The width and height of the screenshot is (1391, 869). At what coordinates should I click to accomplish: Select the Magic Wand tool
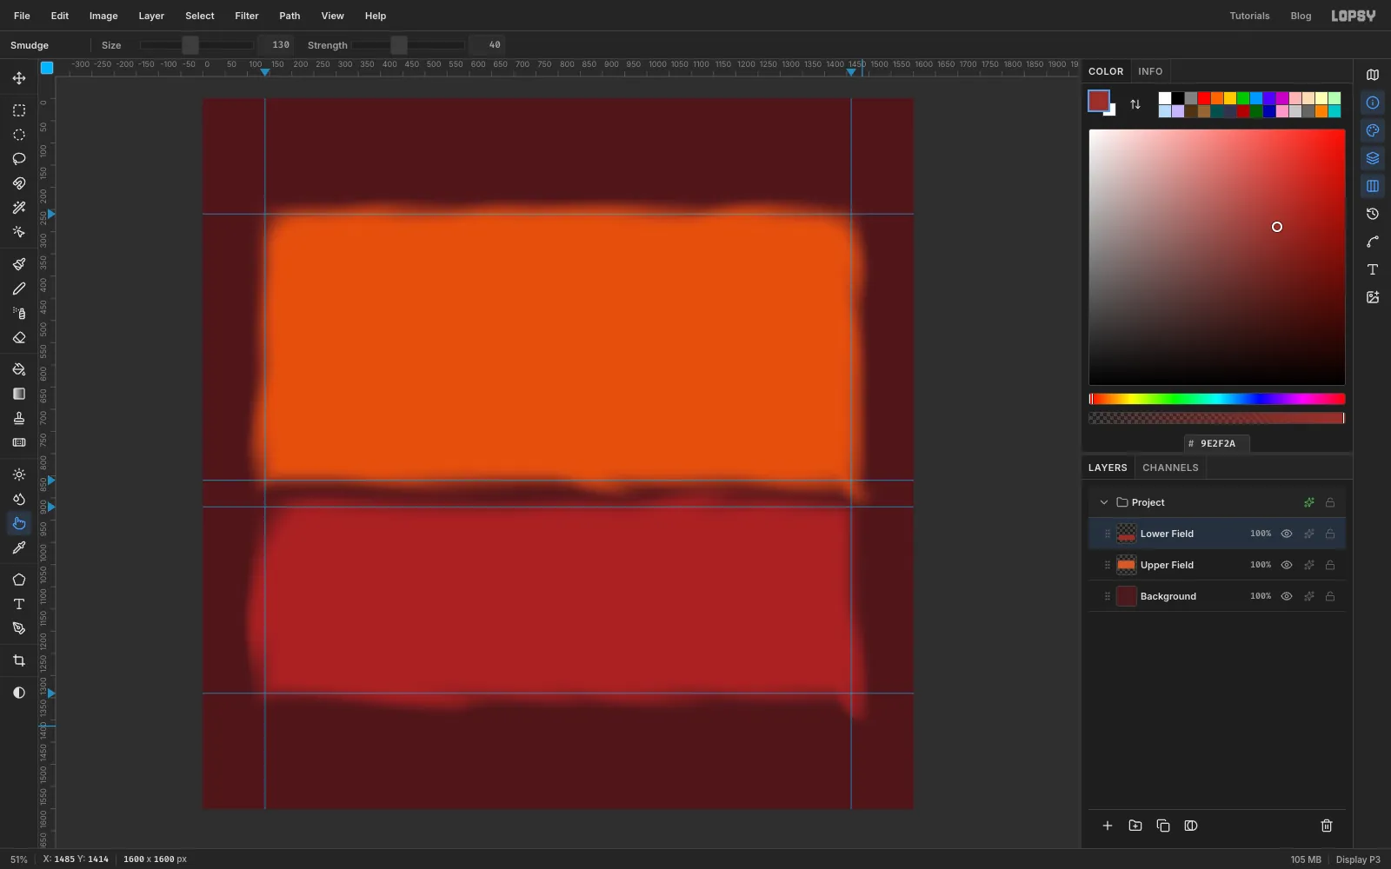(x=18, y=208)
